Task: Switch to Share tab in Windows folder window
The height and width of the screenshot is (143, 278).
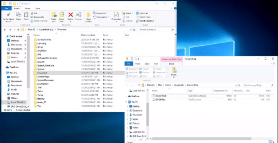Action: (x=28, y=8)
